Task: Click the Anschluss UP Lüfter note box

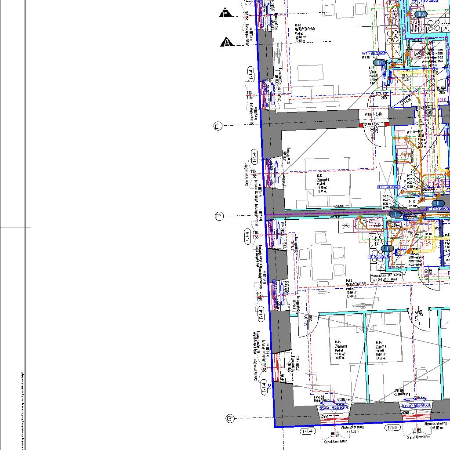Action: (x=387, y=277)
